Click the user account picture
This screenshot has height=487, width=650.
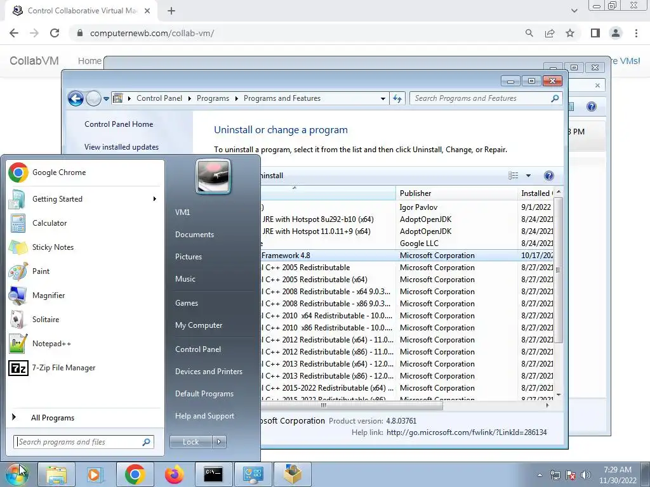pos(213,176)
